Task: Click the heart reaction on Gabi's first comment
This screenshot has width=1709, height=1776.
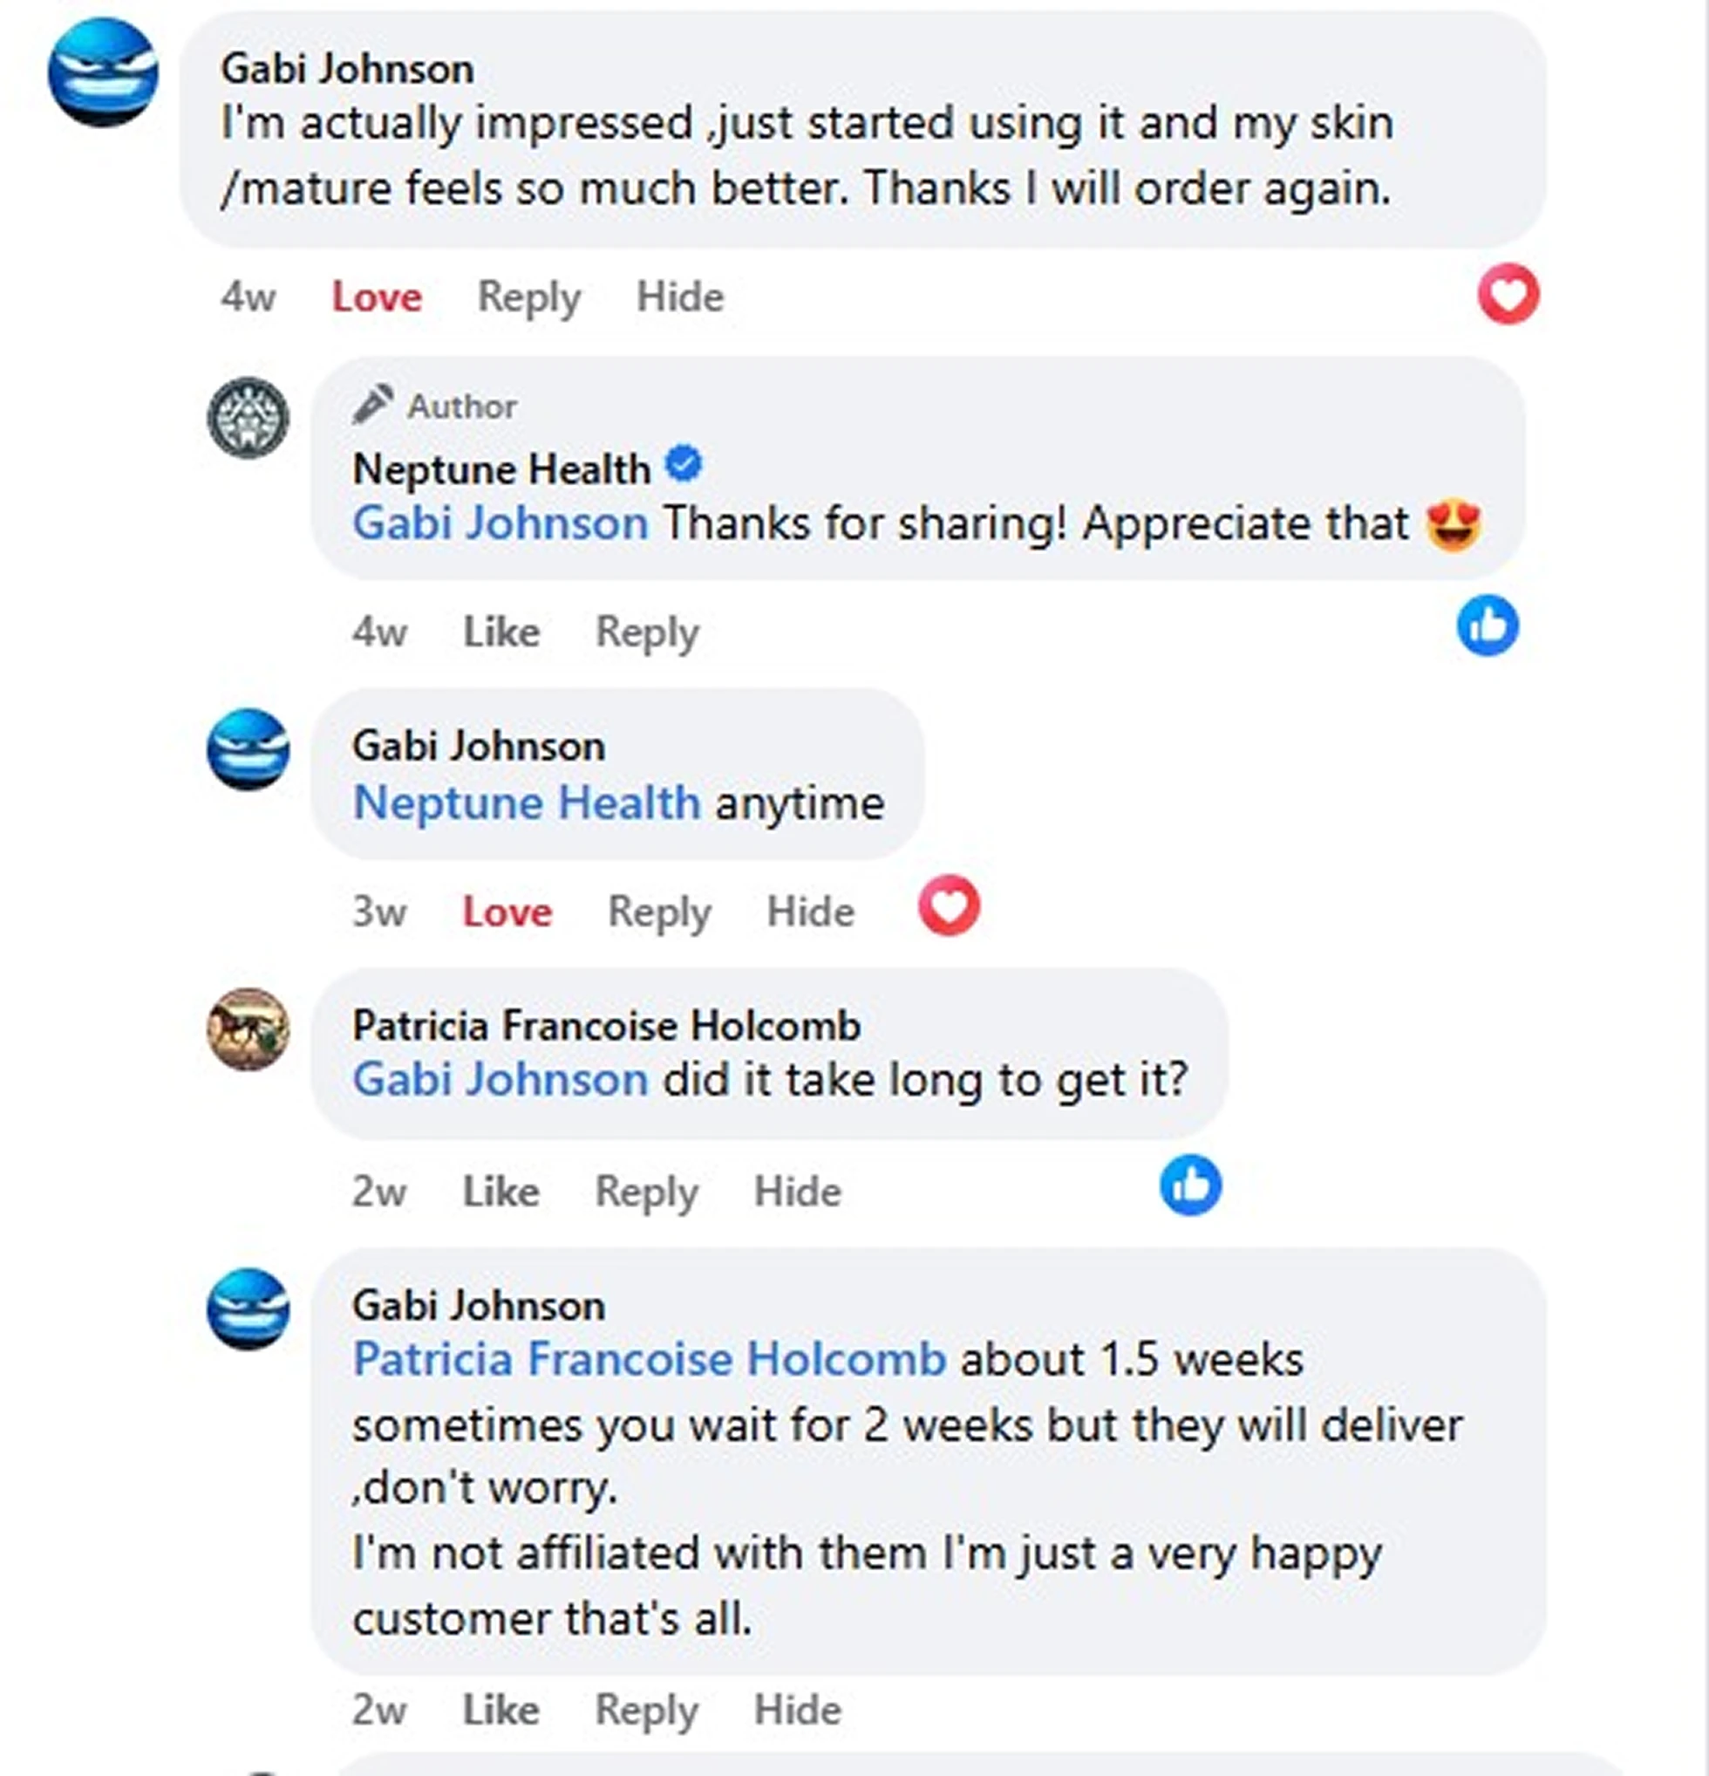Action: (1508, 295)
